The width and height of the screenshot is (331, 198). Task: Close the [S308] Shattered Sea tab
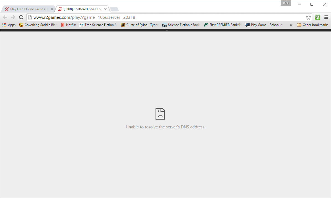[x=105, y=9]
